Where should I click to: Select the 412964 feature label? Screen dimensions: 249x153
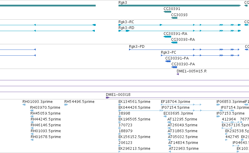[229, 119]
